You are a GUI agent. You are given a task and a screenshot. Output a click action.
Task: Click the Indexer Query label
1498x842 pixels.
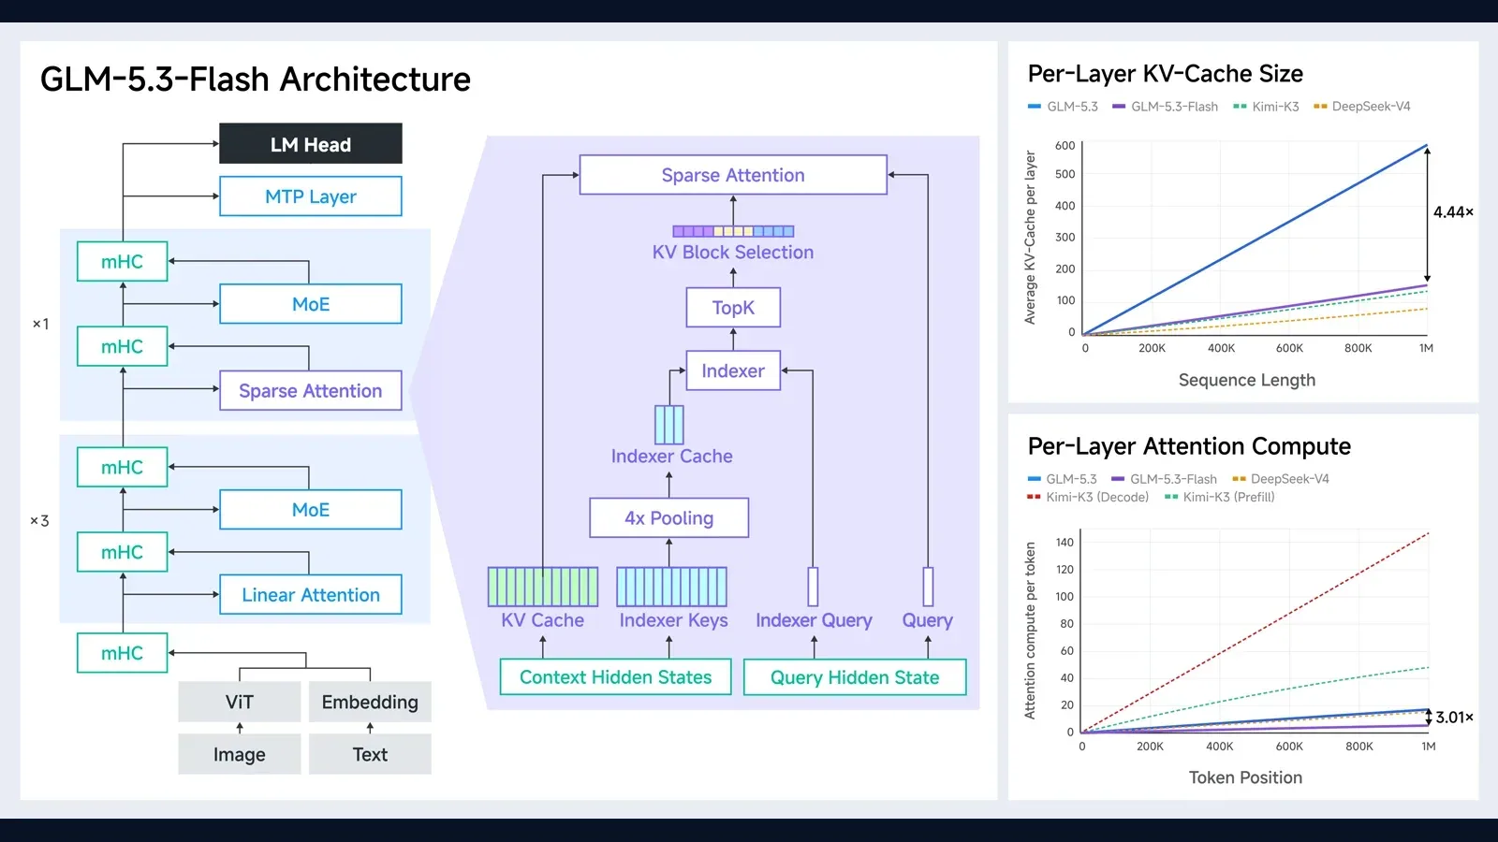(x=814, y=620)
